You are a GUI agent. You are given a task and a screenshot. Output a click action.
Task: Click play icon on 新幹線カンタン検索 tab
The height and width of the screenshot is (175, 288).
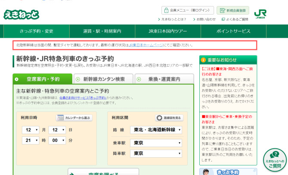pyautogui.click(x=78, y=79)
